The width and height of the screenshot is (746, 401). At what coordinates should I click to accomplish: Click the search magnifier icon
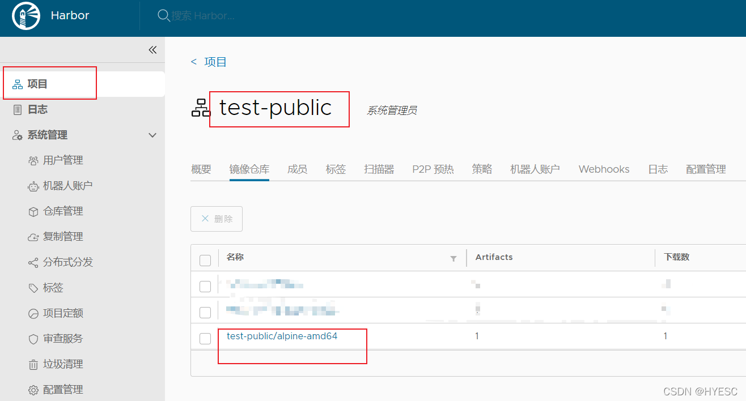pos(164,16)
